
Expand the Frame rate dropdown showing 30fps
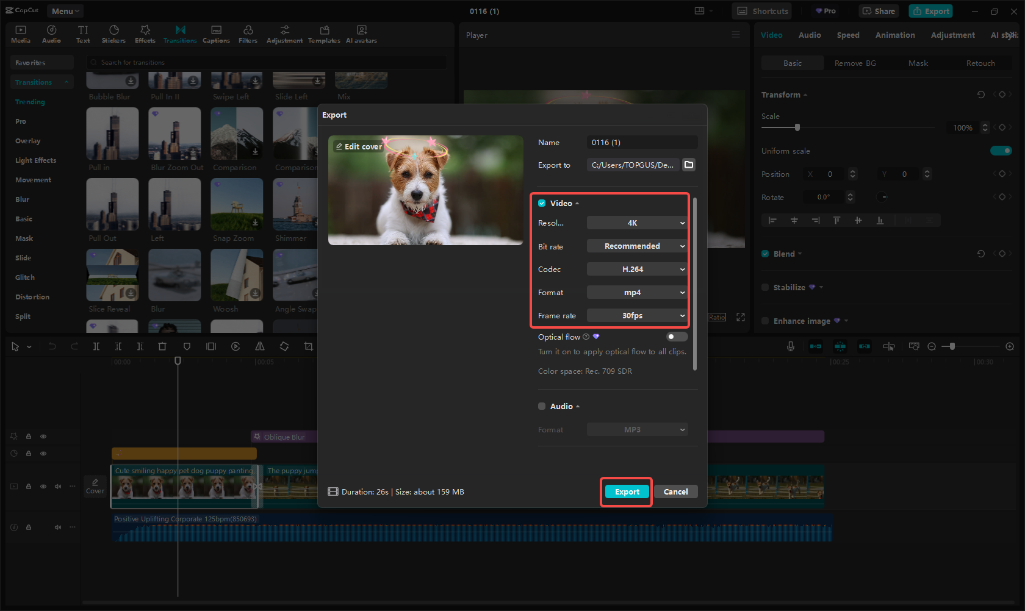637,316
